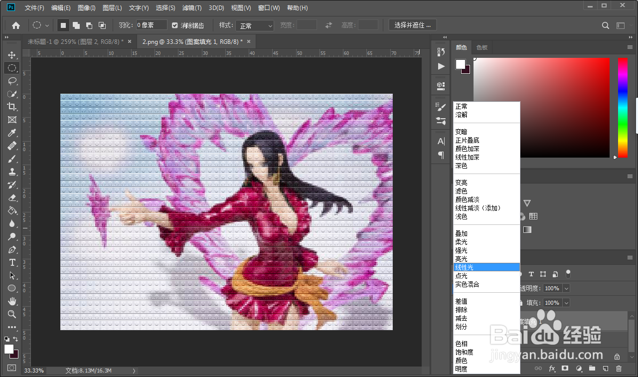Image resolution: width=638 pixels, height=377 pixels.
Task: Expand status bar info arrow
Action: pos(134,371)
